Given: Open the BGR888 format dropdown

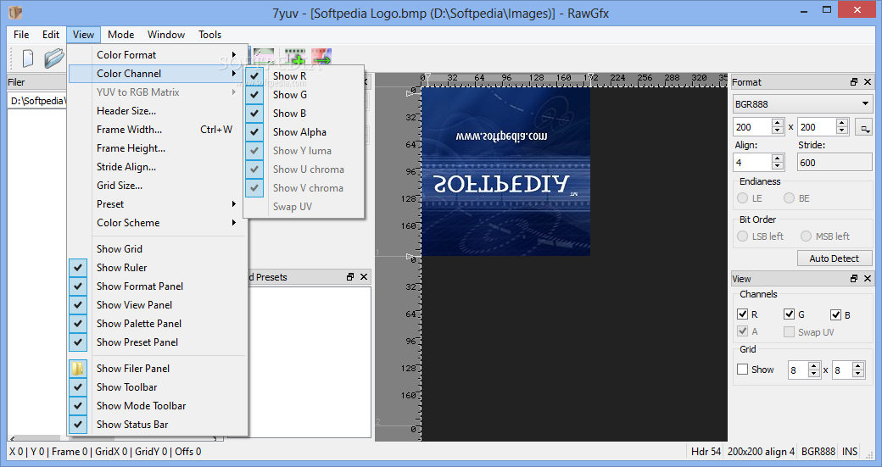Looking at the screenshot, I should click(x=802, y=104).
